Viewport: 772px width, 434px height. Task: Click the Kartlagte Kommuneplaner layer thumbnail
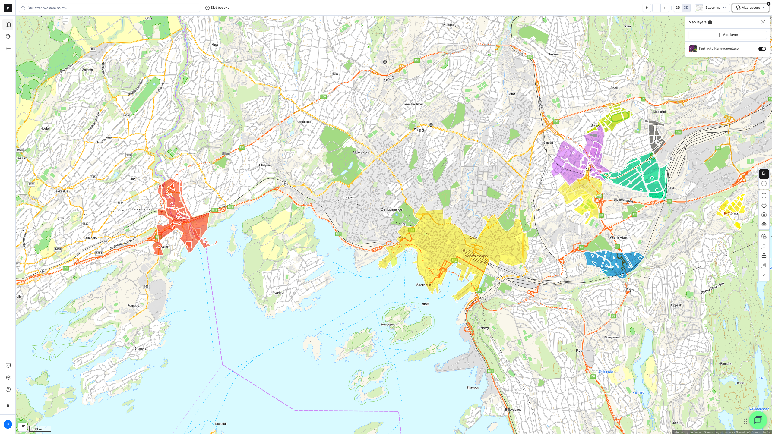point(693,49)
